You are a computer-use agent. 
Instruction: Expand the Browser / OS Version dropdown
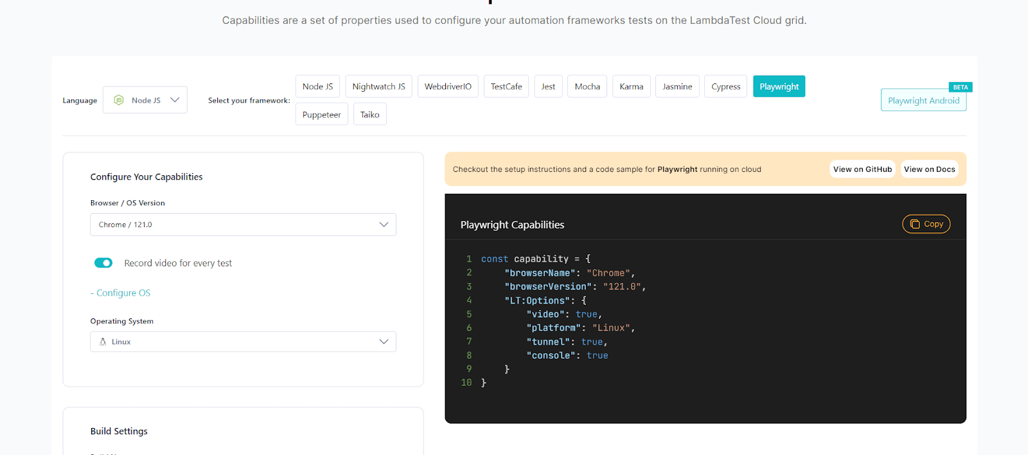pyautogui.click(x=243, y=225)
